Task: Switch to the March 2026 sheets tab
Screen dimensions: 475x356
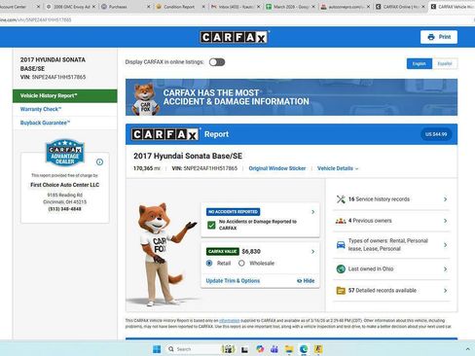Action: coord(290,7)
